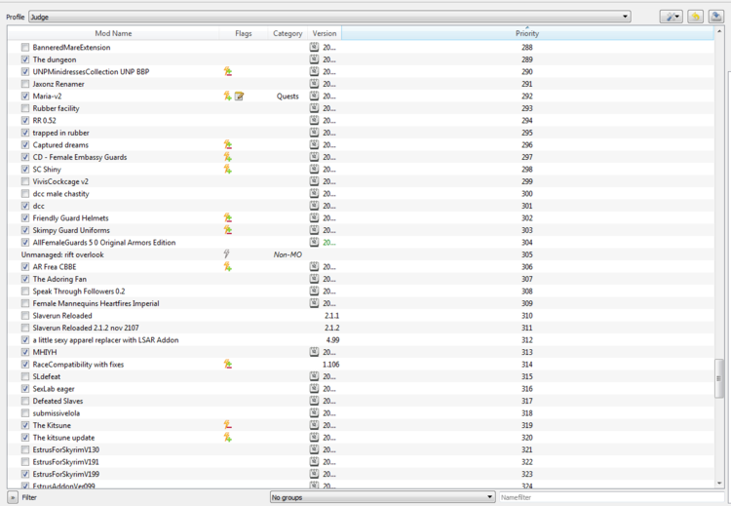The image size is (731, 506).
Task: Click the scrollbar up arrow
Action: coord(719,32)
